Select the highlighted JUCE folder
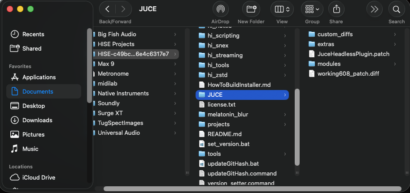The height and width of the screenshot is (193, 410). [x=242, y=95]
